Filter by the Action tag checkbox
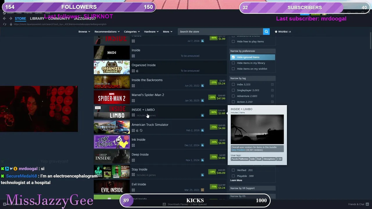Viewport: 372px width, 209px height. pyautogui.click(x=233, y=102)
